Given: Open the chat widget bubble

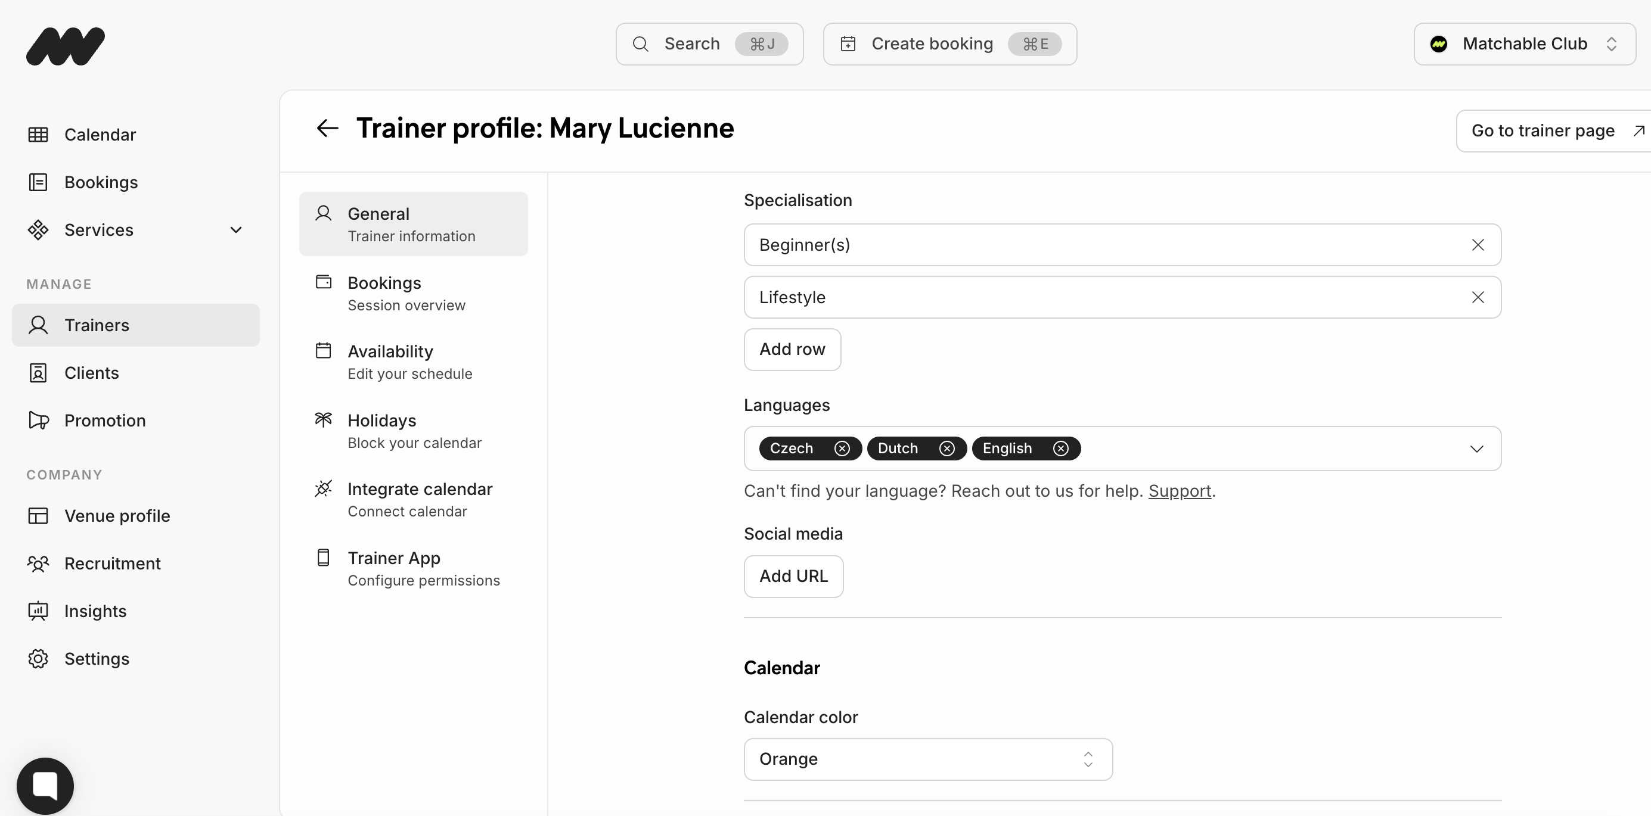Looking at the screenshot, I should (45, 785).
